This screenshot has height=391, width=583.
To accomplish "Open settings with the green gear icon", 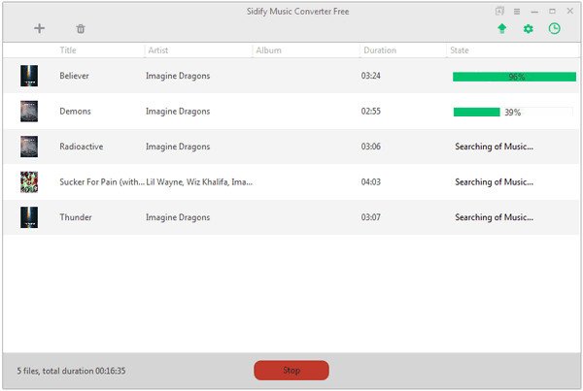I will click(x=528, y=28).
